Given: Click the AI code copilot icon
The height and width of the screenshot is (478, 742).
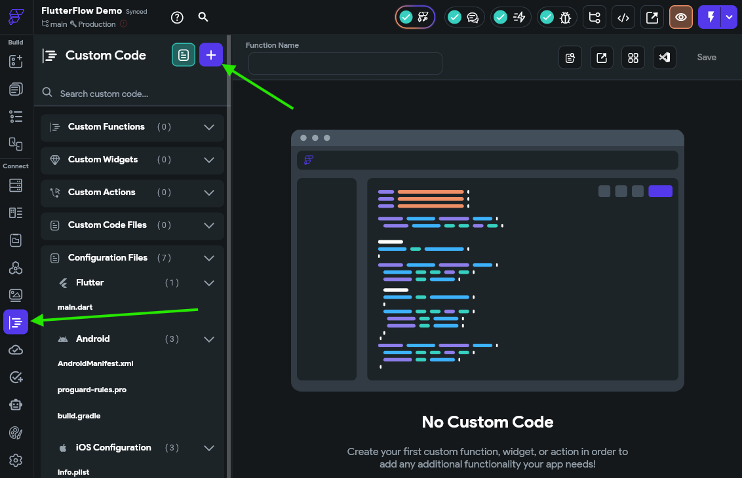Looking at the screenshot, I should coord(570,58).
